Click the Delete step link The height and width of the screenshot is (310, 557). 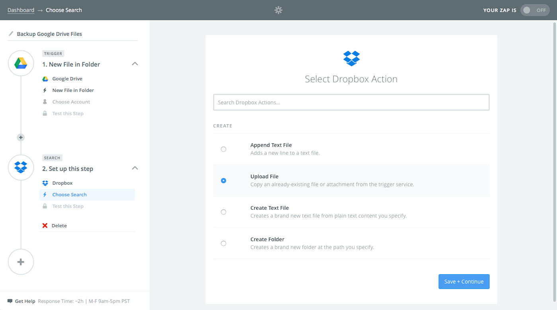tap(59, 226)
